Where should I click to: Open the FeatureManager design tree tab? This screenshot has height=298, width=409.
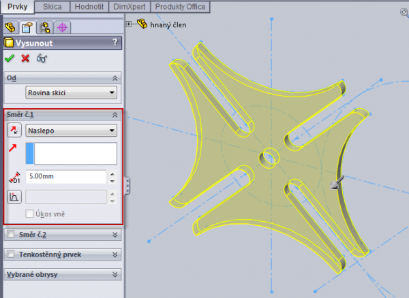pos(10,28)
